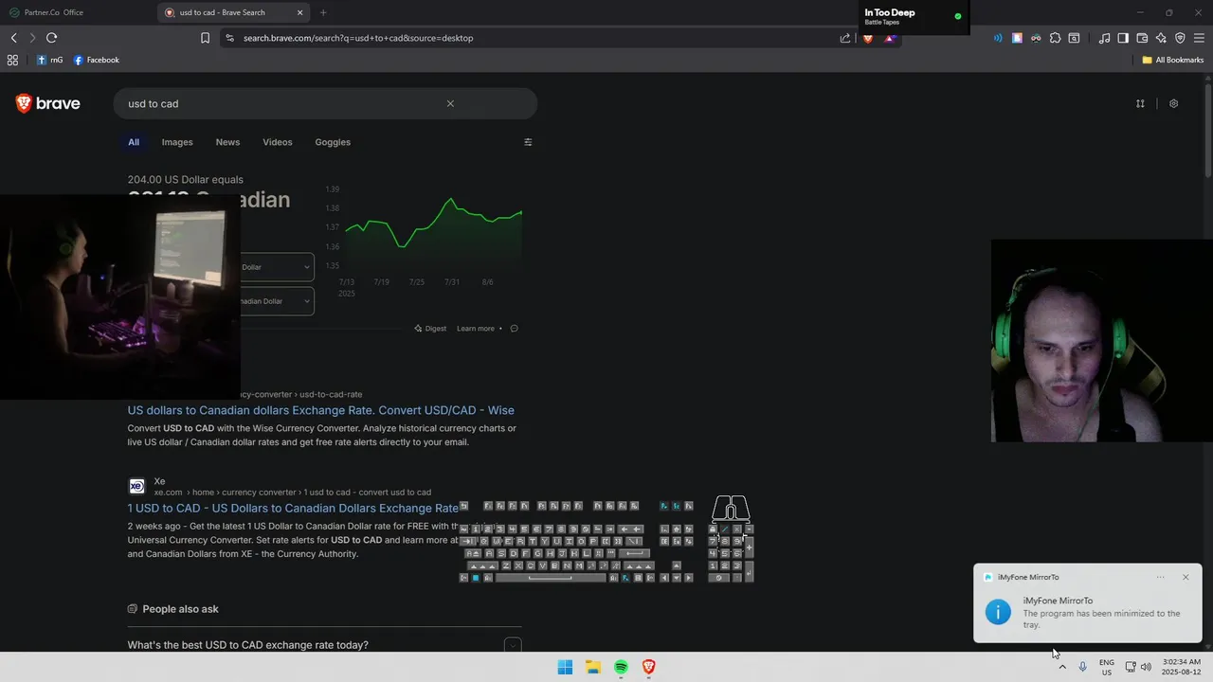
Task: Open ENG US language switcher
Action: [x=1107, y=667]
